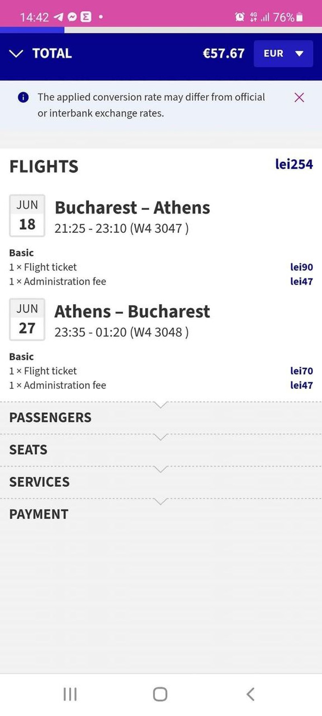Viewport: 322px width, 716px height.
Task: Open the SERVICES section
Action: pos(161,482)
